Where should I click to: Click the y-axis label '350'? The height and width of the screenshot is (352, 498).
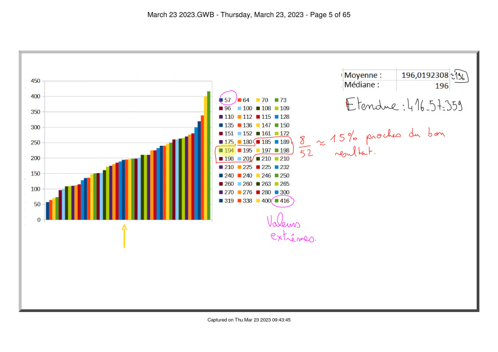pos(35,112)
